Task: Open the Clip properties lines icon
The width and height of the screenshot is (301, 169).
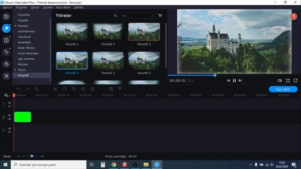Action: point(92,89)
